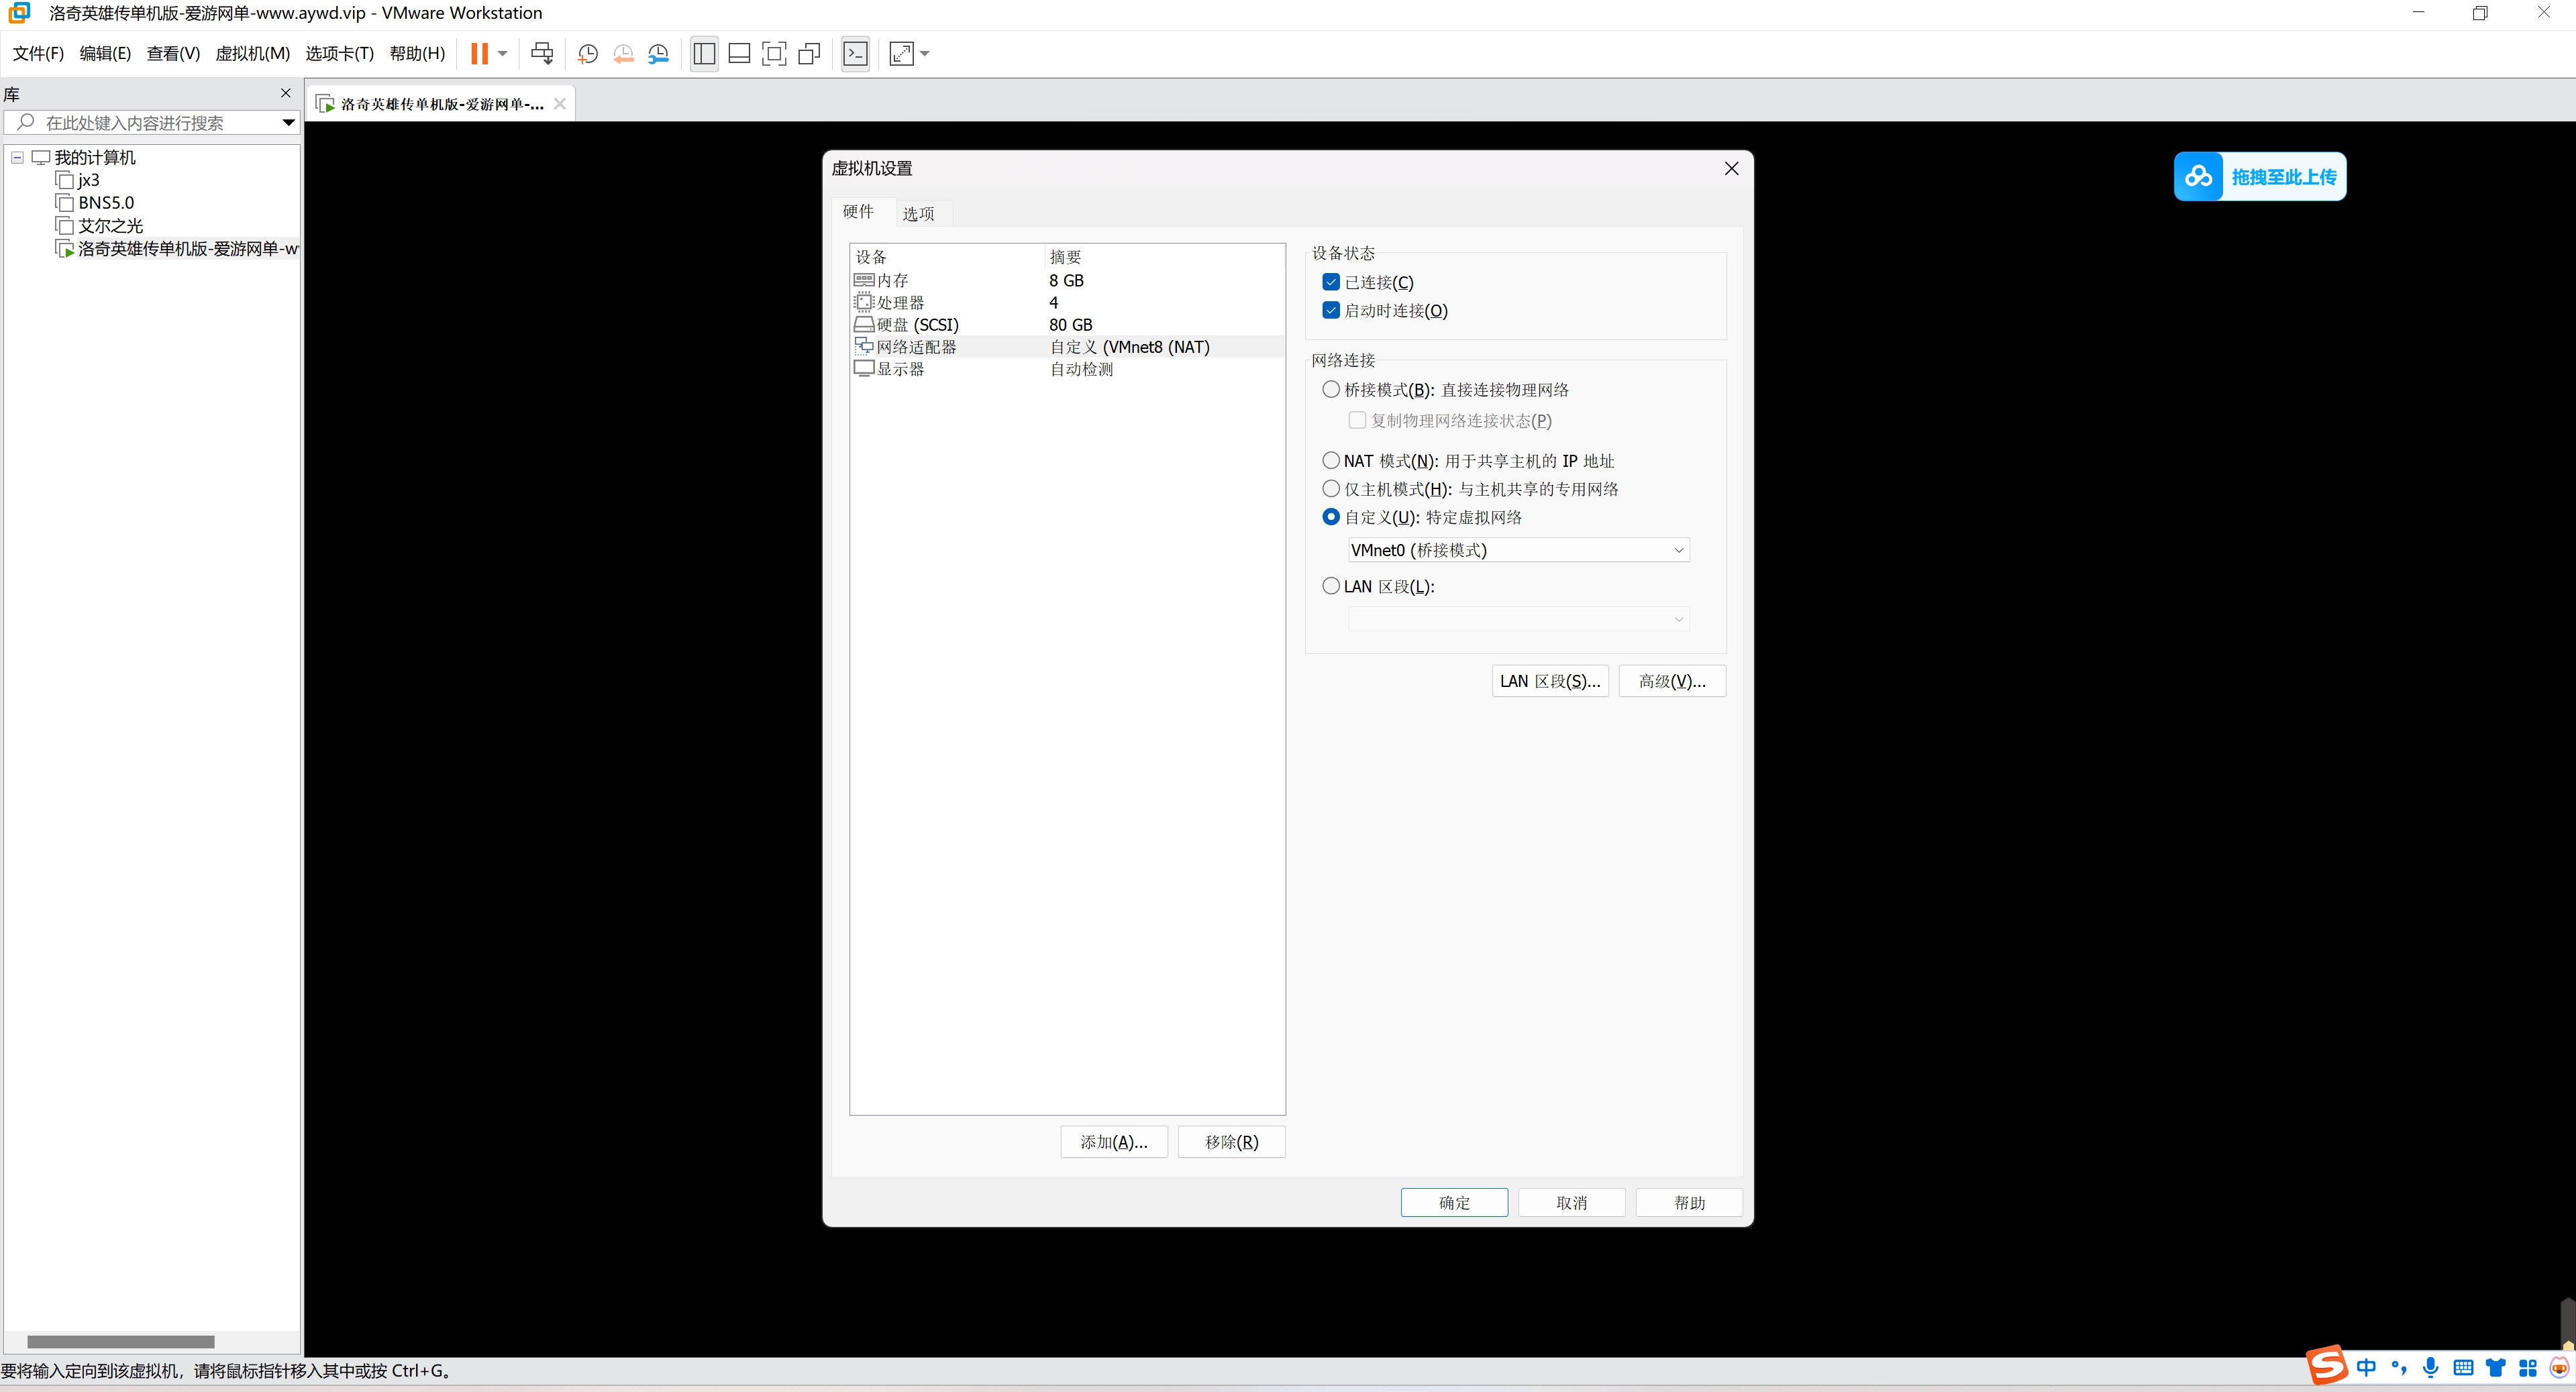Open the skin shirt icon

2496,1367
